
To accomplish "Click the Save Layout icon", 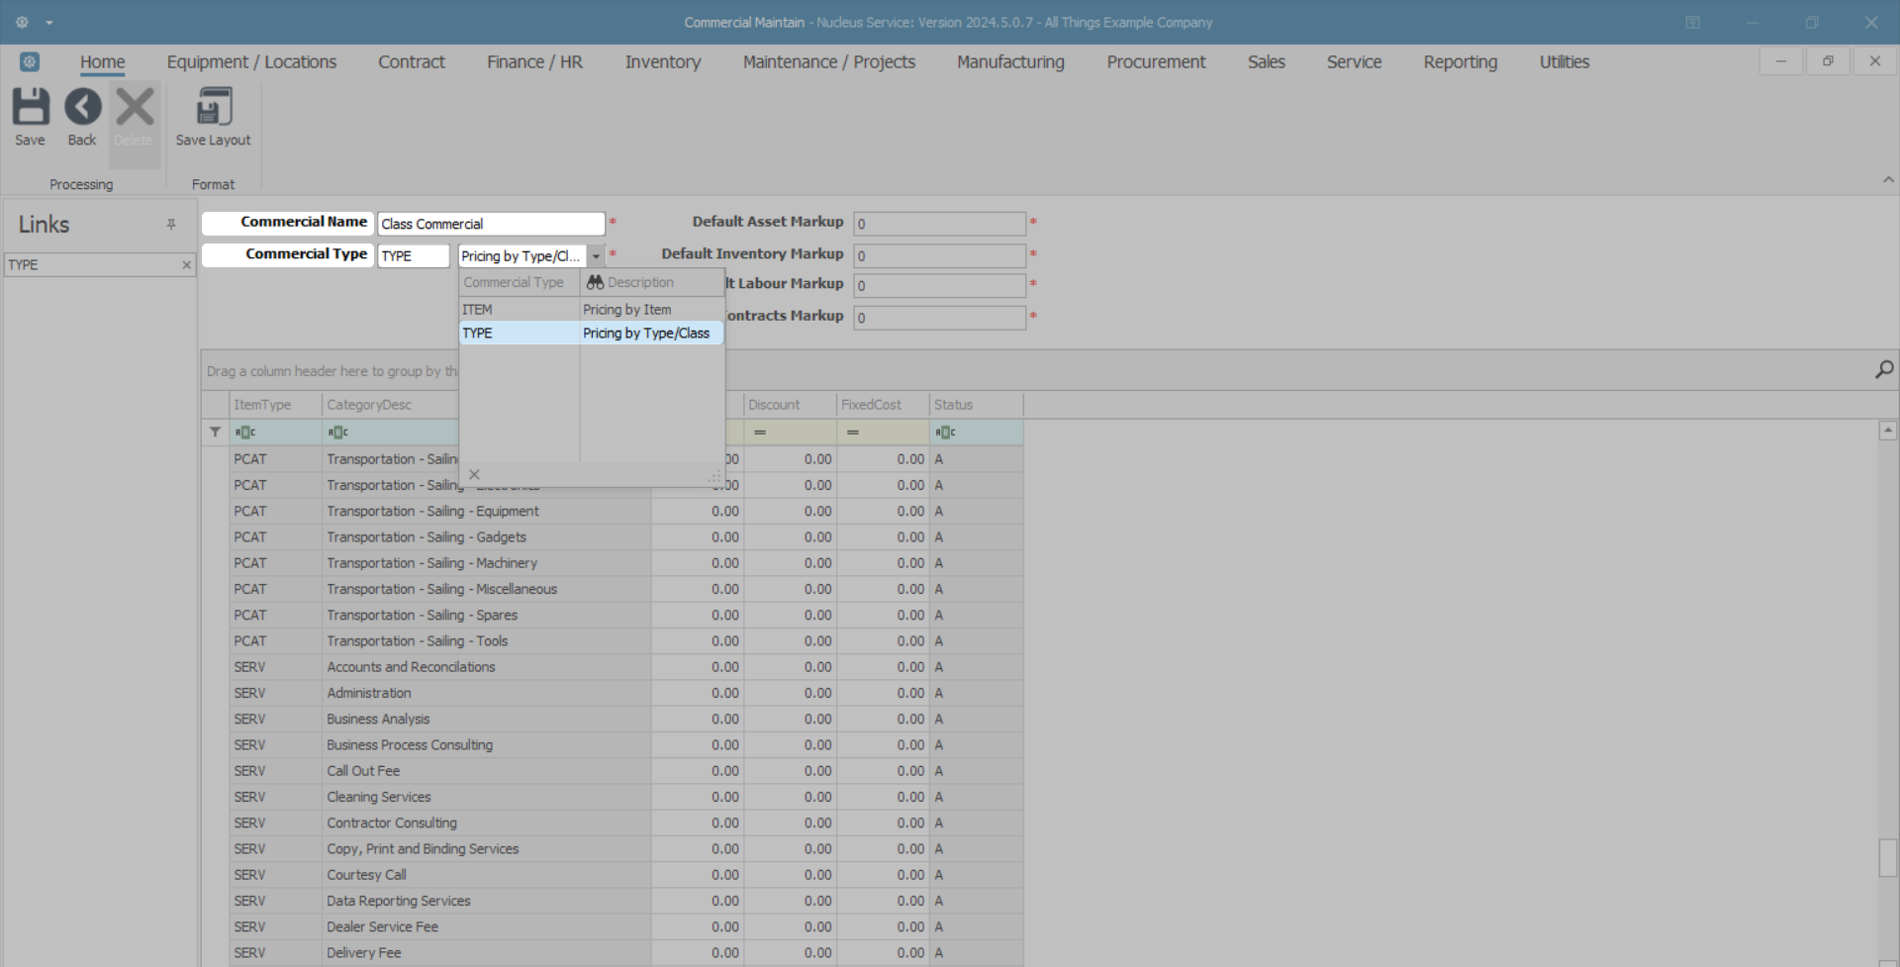I will (x=213, y=107).
